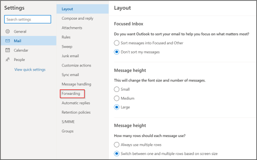Select Sort messages into Focused and Other
This screenshot has height=160, width=257.
pyautogui.click(x=116, y=43)
